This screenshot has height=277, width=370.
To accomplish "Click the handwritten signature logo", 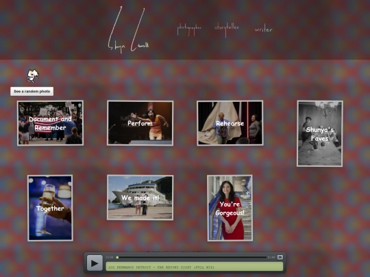I will (129, 29).
